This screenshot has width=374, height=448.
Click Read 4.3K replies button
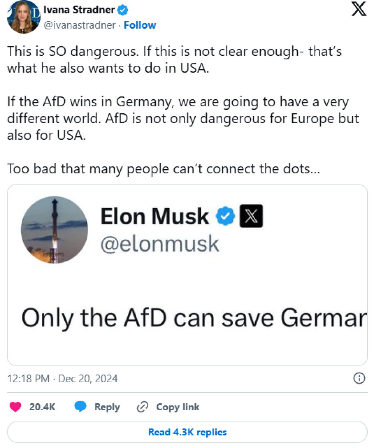187,432
